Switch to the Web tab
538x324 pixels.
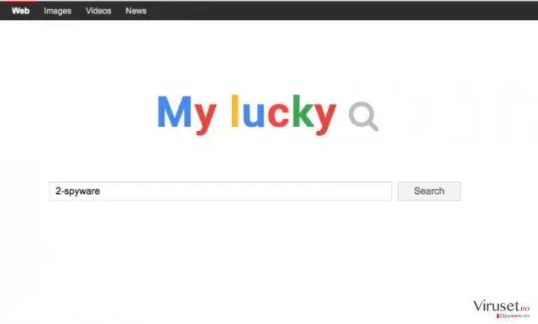click(x=20, y=11)
